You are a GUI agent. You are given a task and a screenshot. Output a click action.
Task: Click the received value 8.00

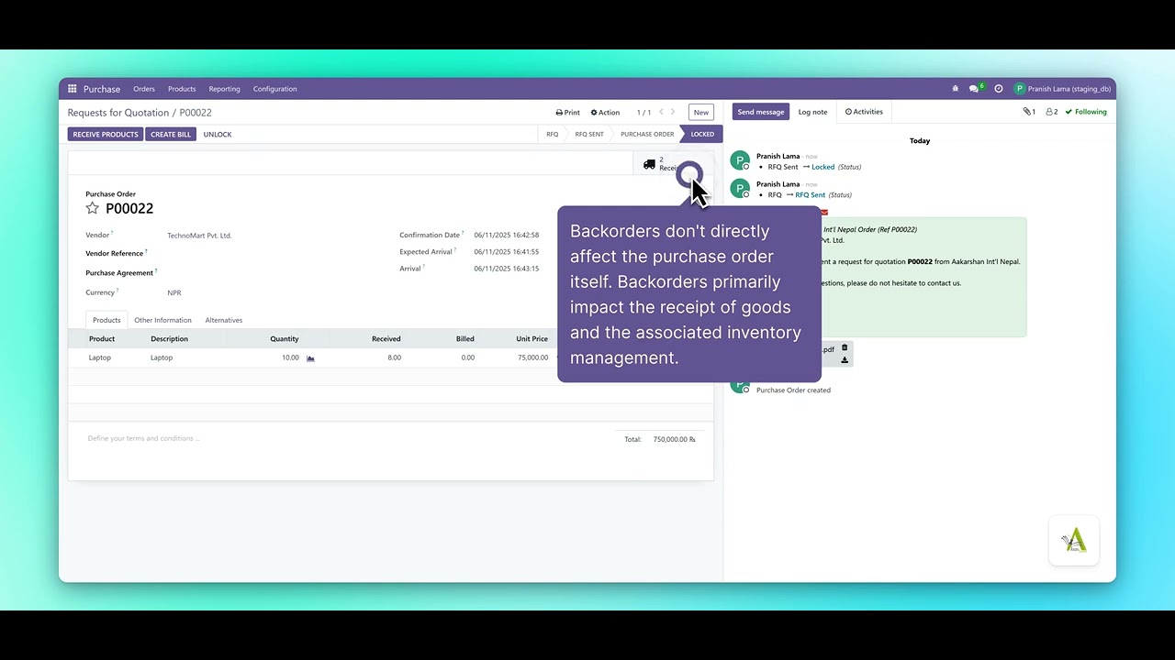coord(394,357)
